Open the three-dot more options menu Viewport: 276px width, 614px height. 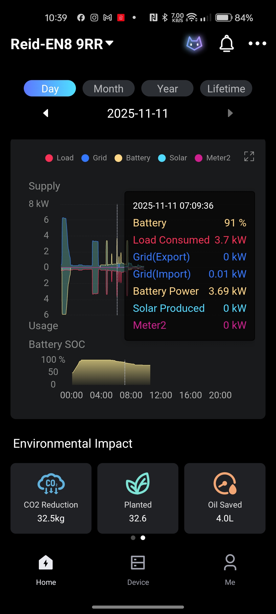point(257,44)
